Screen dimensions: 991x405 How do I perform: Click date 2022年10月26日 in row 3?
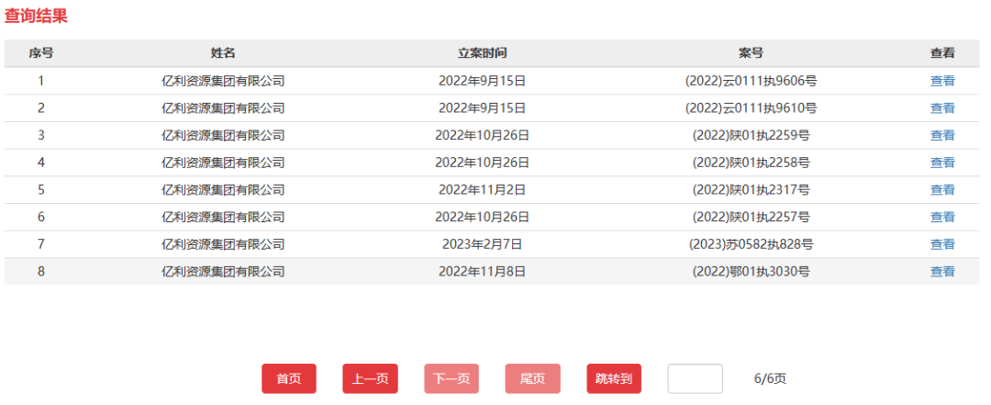[483, 135]
